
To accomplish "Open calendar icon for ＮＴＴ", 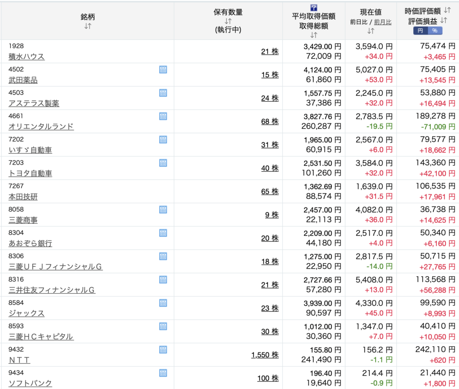I will [x=163, y=350].
